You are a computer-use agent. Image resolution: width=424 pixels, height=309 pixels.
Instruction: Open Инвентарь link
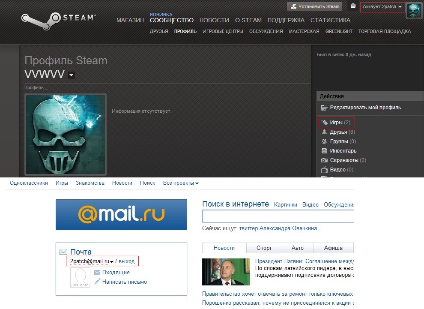[343, 151]
